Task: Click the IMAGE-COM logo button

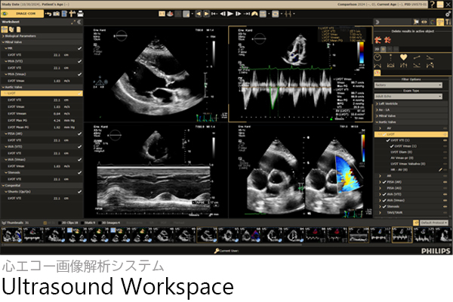Action: tap(22, 14)
